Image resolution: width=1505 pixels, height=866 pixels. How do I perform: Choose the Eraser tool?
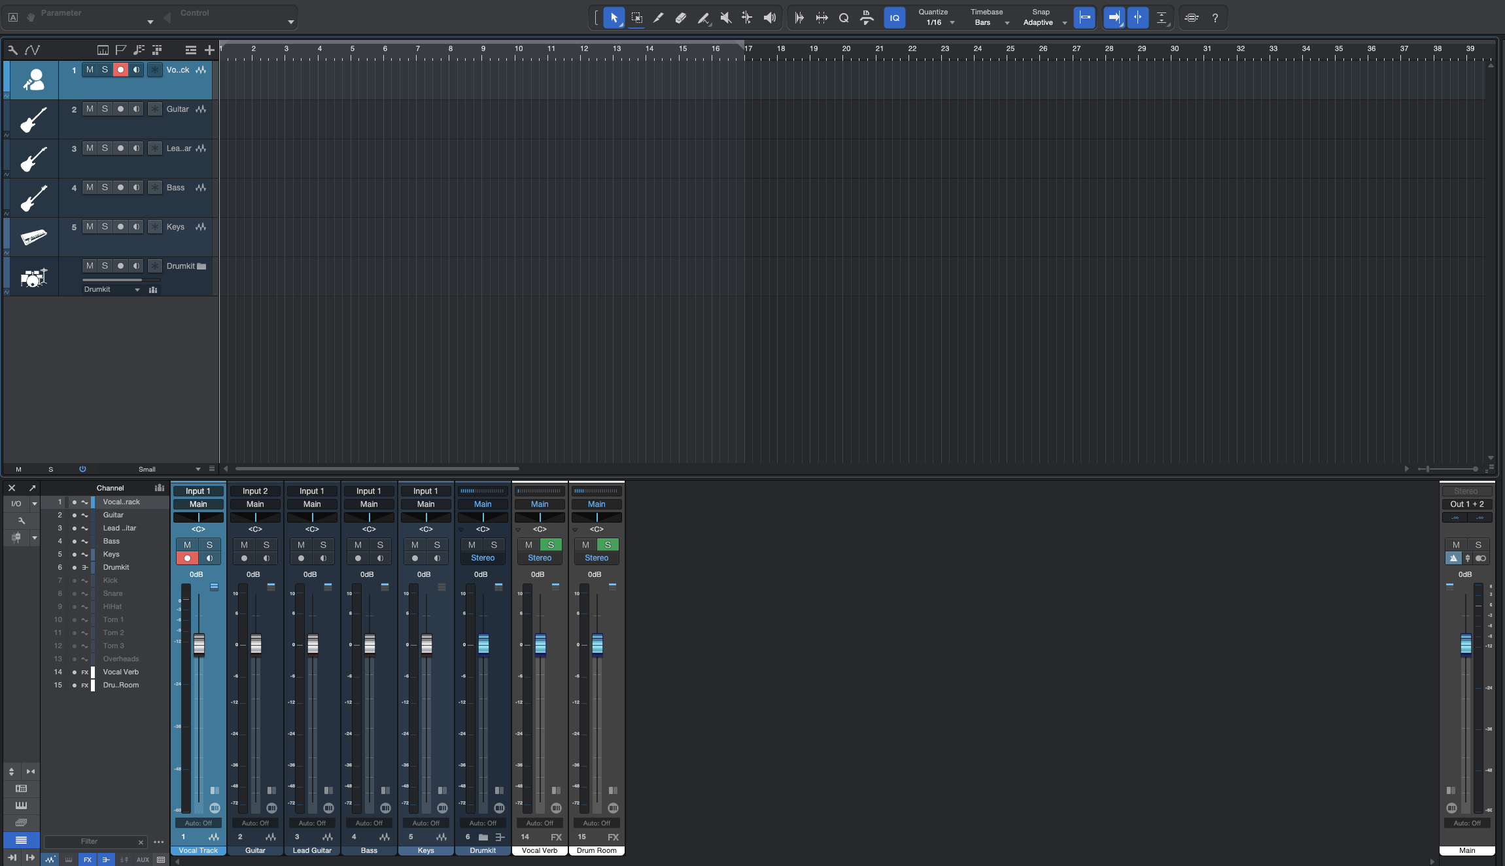point(681,18)
